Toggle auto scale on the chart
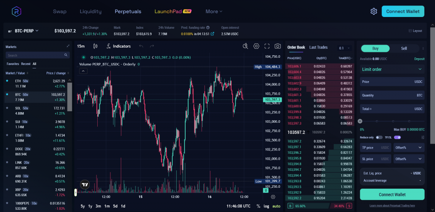 tap(276, 206)
